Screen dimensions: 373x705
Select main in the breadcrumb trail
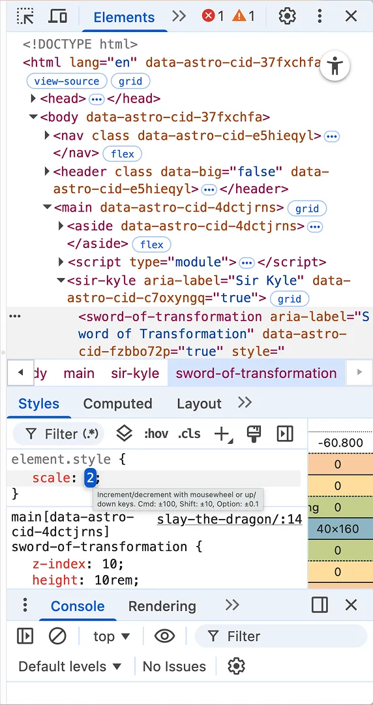pos(79,373)
